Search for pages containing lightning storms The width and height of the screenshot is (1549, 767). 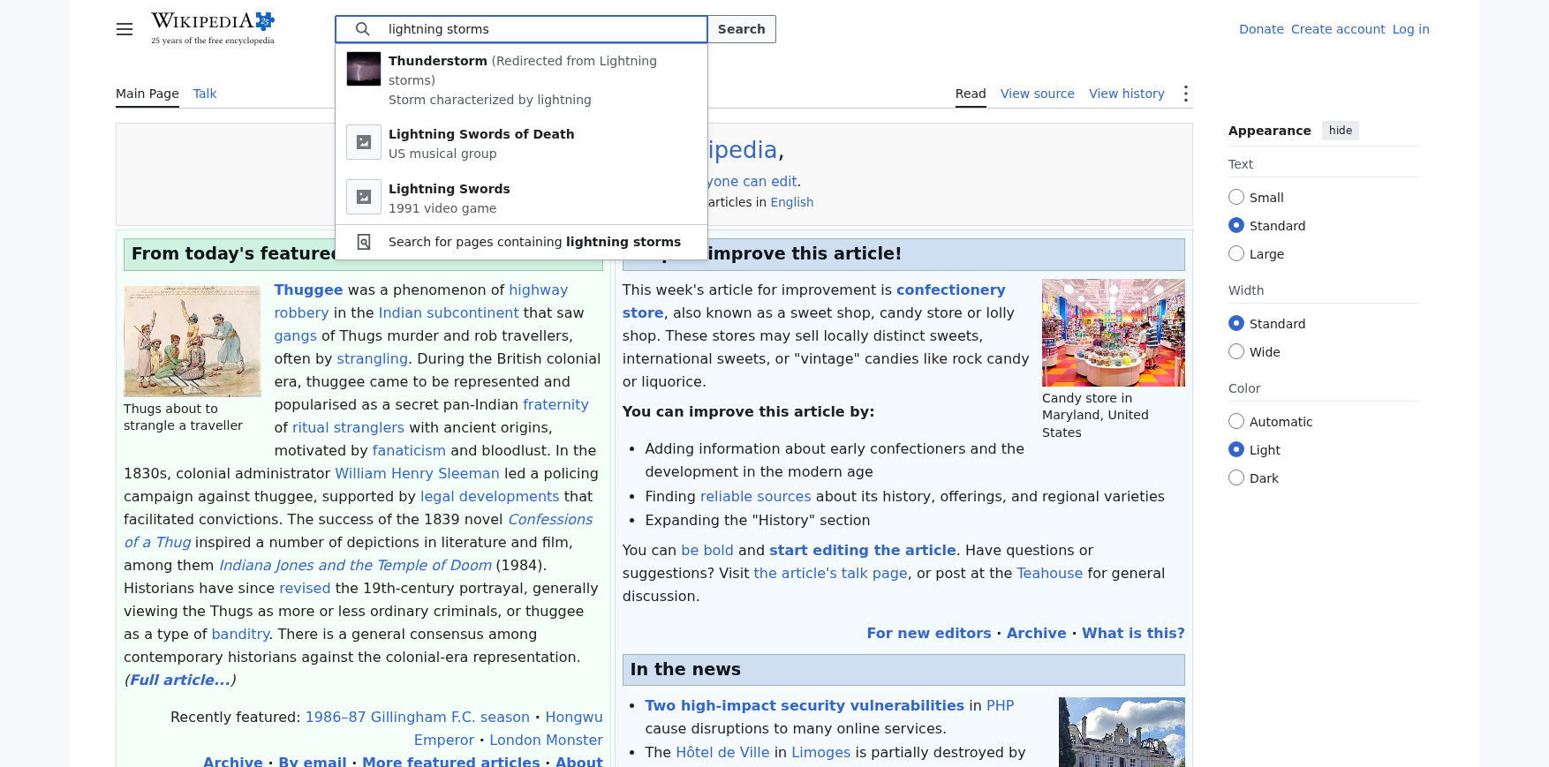tap(521, 242)
